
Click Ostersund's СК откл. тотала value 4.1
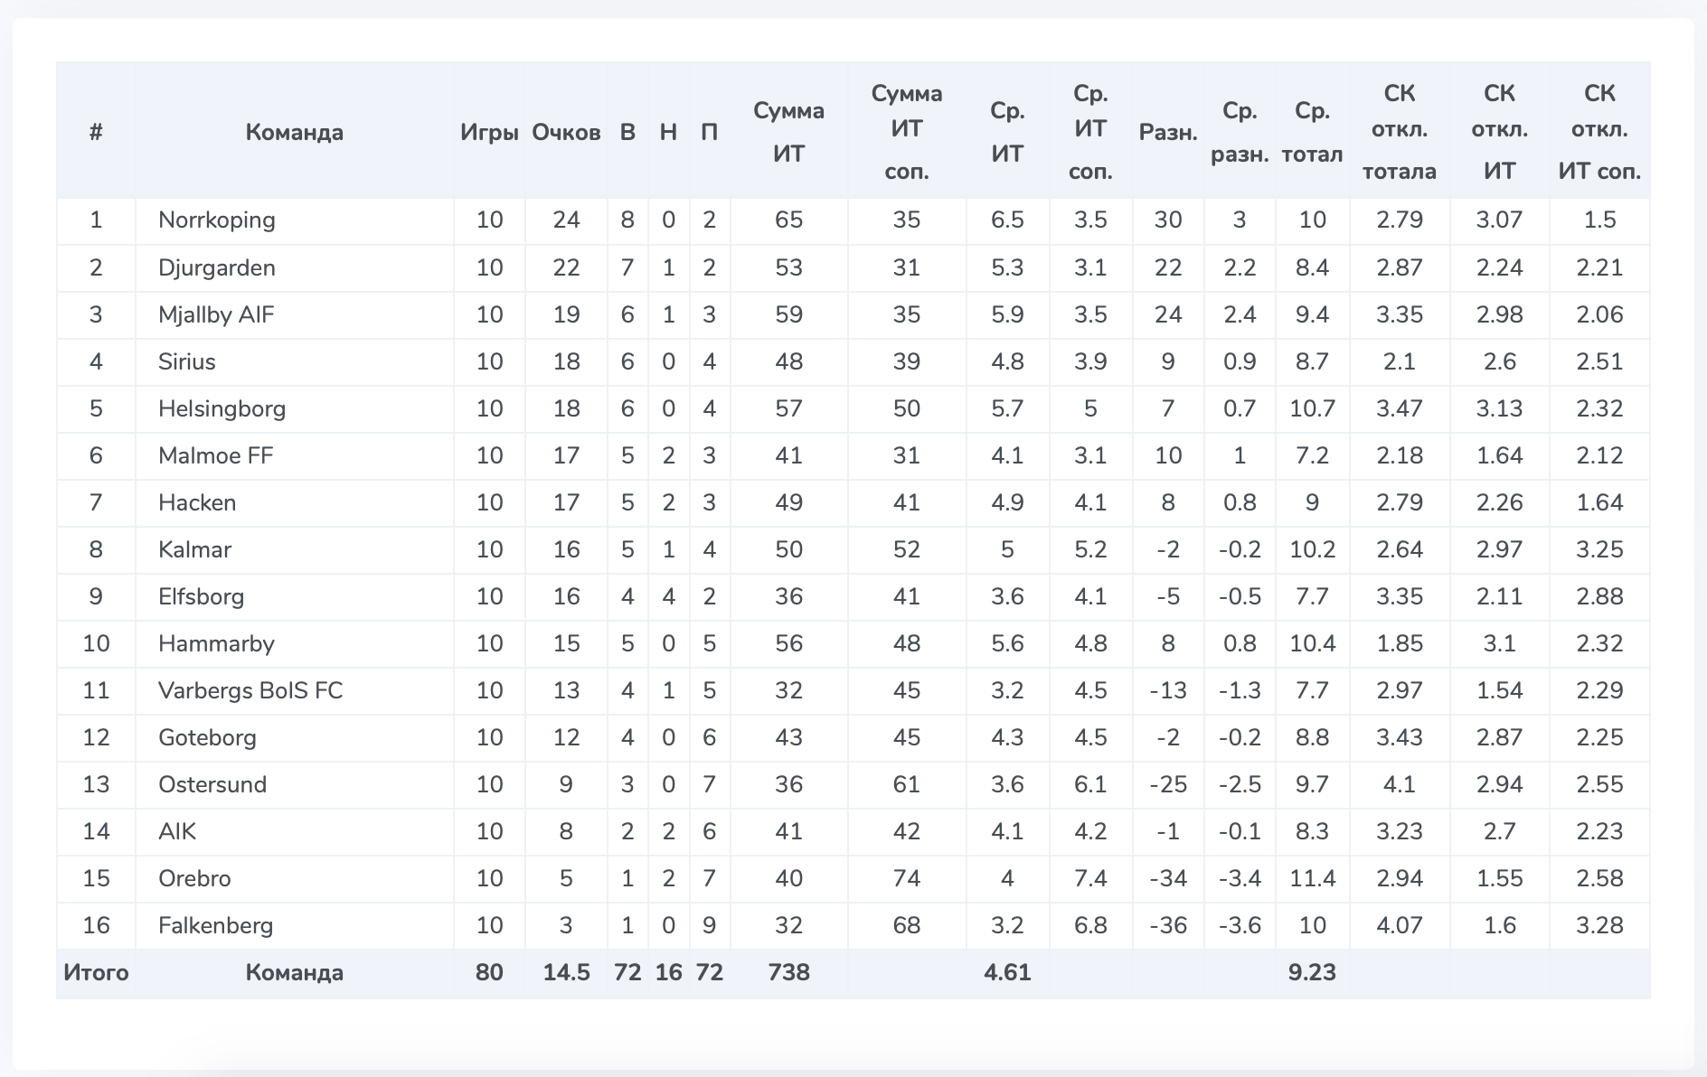coord(1400,784)
